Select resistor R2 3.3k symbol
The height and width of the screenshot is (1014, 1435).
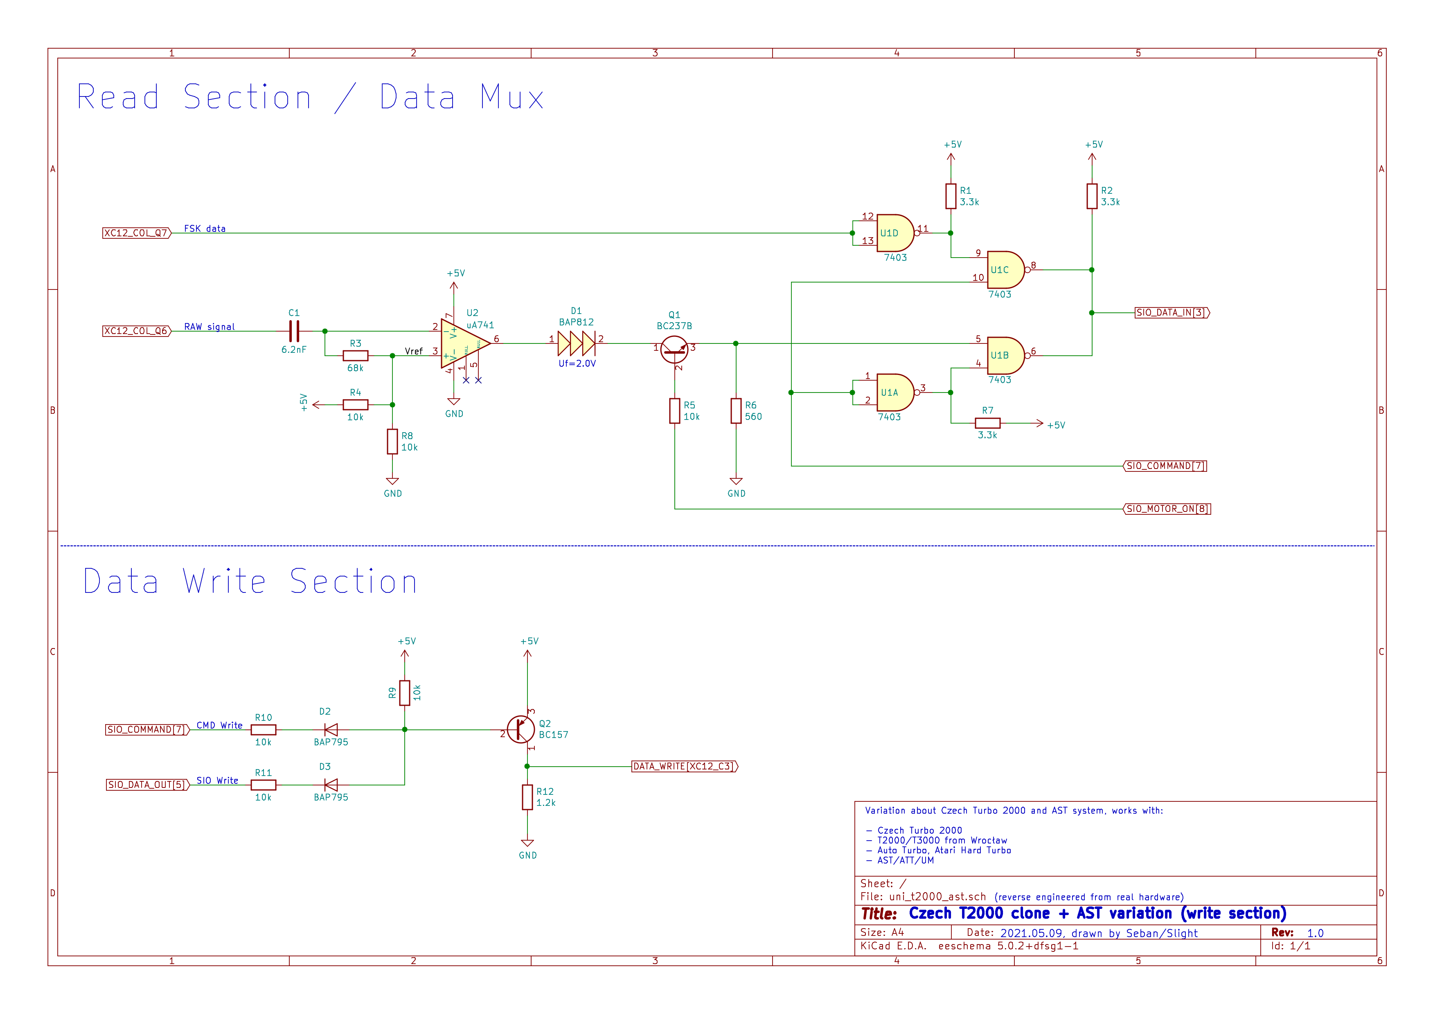tap(1092, 196)
